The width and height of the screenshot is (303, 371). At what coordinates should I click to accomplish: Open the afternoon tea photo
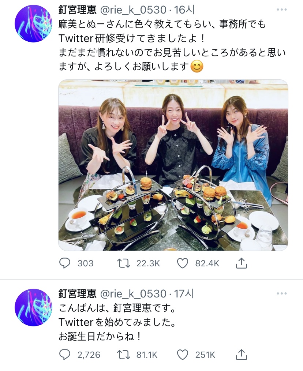173,165
